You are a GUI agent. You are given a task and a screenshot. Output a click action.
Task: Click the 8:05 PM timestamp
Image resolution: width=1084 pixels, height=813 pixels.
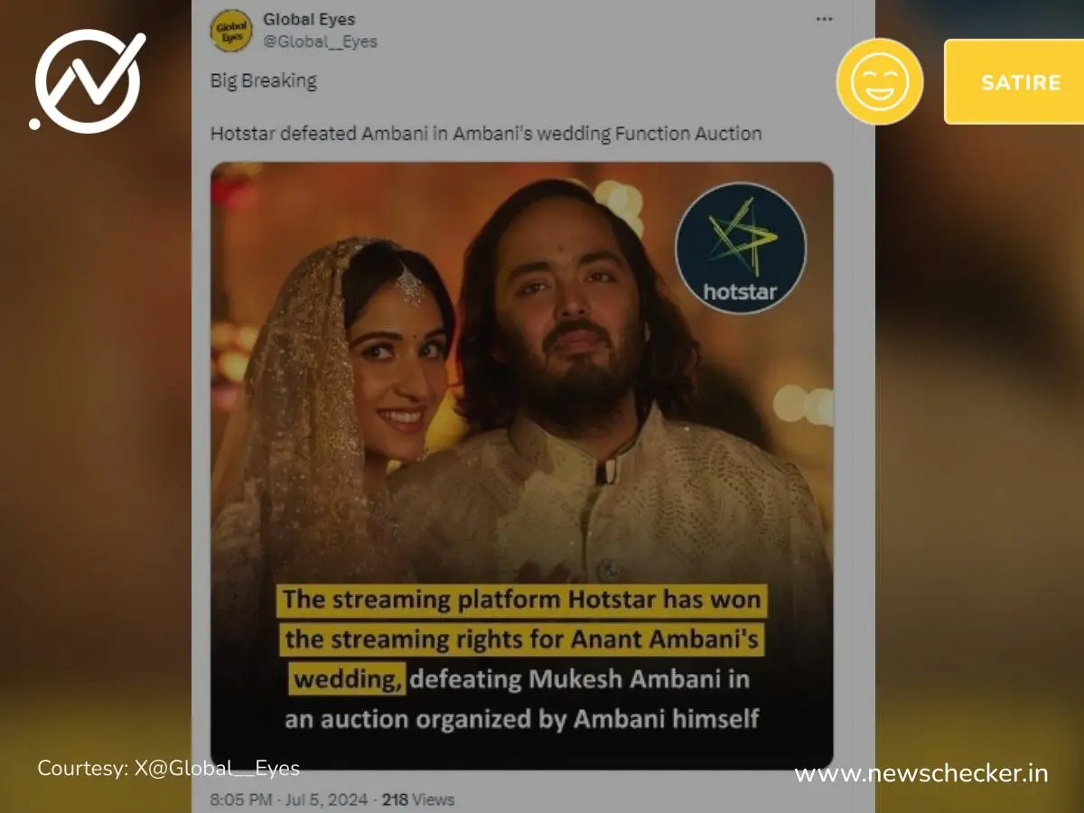click(x=240, y=799)
